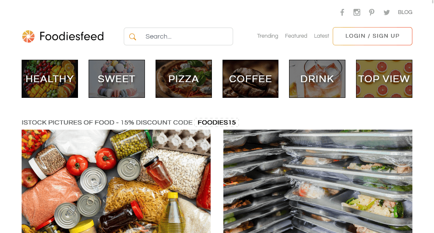Click the Login / Sign Up button
The width and height of the screenshot is (434, 233).
pos(372,36)
